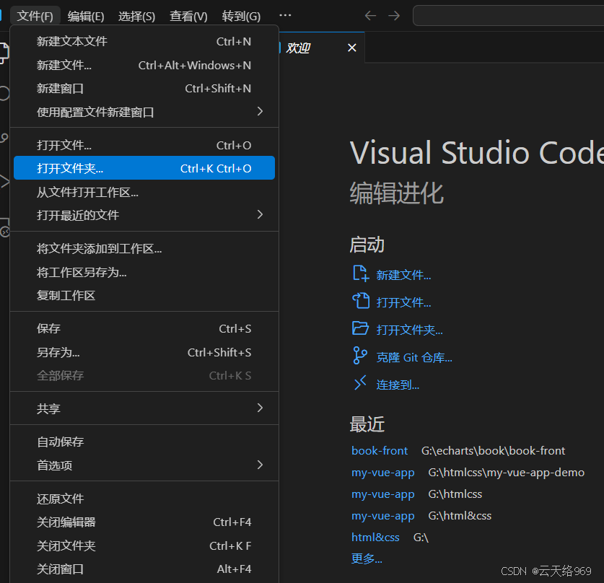Screen dimensions: 604x583
Task: Open the 文件(F) menu in menu bar
Action: click(x=35, y=16)
